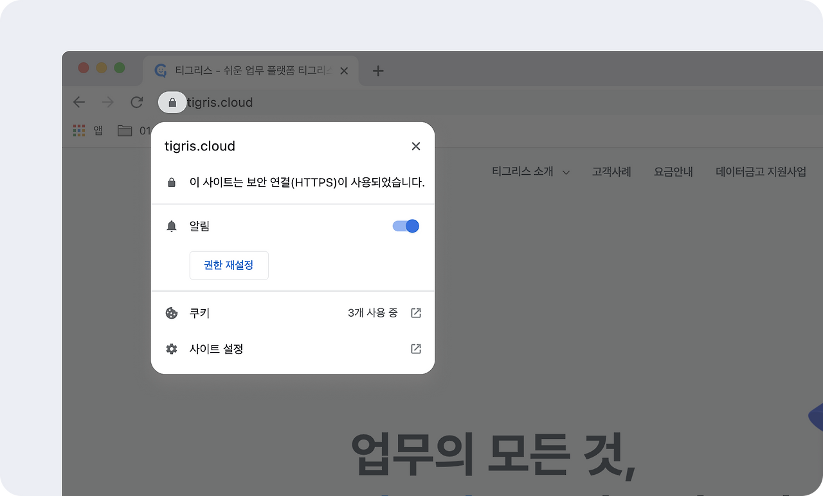Open 사이트 설정 external link icon
This screenshot has height=496, width=823.
point(416,349)
